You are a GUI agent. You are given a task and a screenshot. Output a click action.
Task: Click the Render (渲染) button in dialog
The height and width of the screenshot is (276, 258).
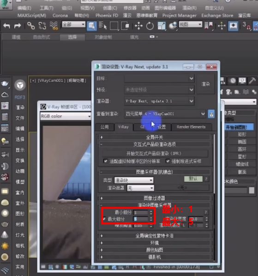point(205,84)
